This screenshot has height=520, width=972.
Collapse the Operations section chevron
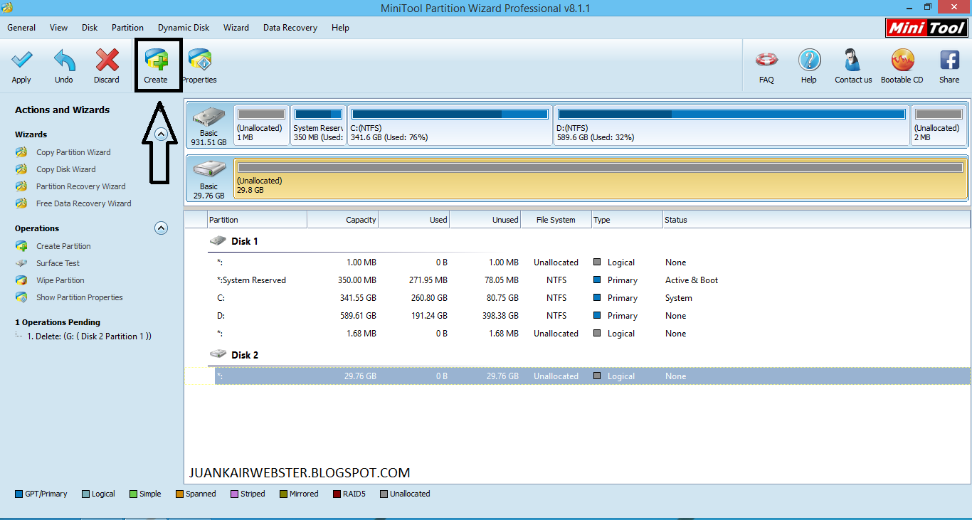[162, 228]
